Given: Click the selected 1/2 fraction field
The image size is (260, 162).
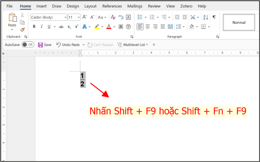Looking at the screenshot, I should click(x=83, y=80).
